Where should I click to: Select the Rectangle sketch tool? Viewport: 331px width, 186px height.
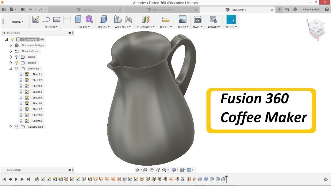click(x=57, y=19)
